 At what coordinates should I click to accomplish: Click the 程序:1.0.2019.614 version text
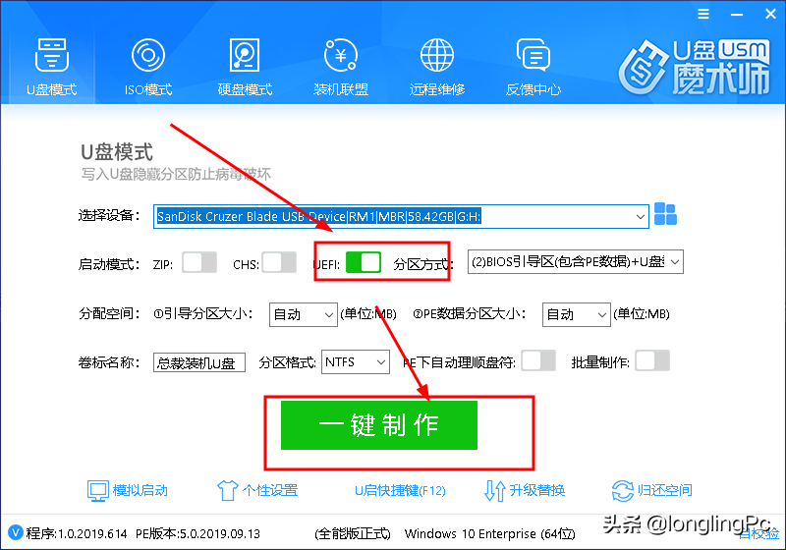[x=77, y=533]
